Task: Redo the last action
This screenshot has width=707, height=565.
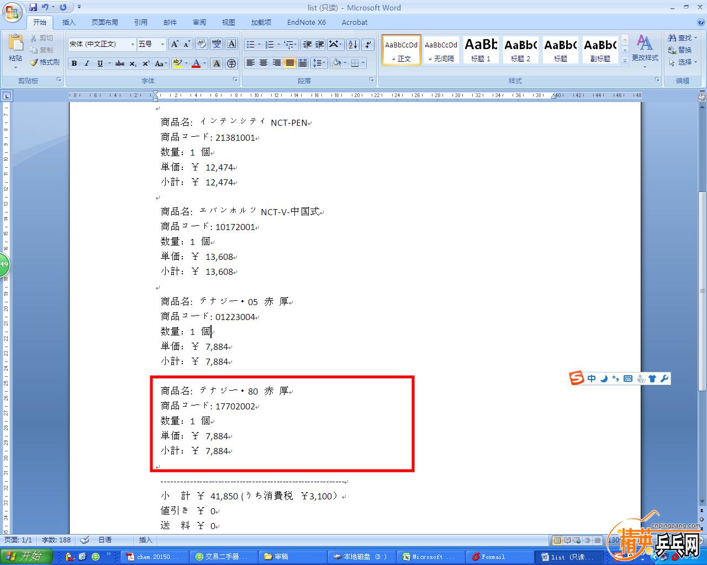Action: click(x=63, y=7)
